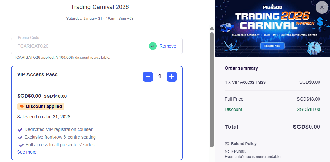330x162 pixels.
Task: Click the VIP Access Pass ticket title
Action: click(x=37, y=74)
